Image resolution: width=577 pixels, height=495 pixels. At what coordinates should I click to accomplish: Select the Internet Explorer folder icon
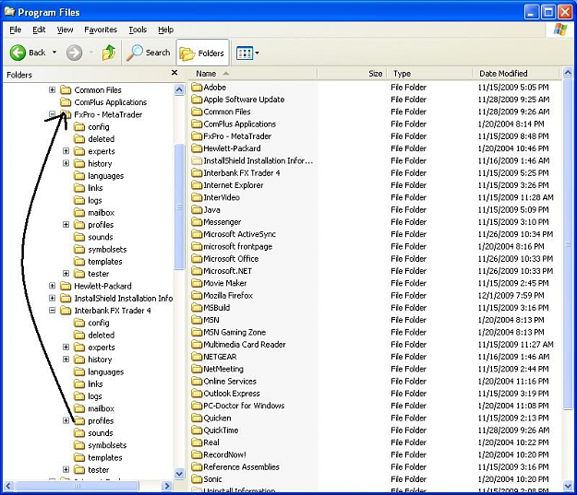click(197, 185)
